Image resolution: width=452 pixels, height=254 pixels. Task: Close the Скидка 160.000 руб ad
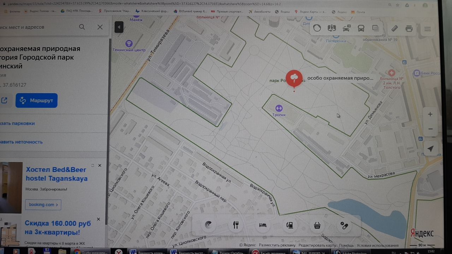(x=99, y=219)
